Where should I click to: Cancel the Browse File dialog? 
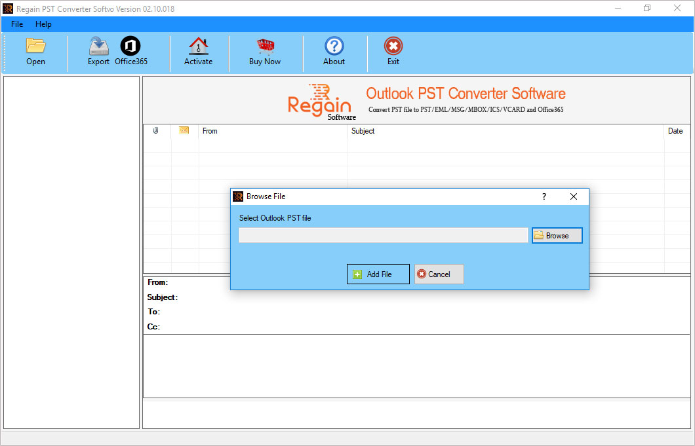click(438, 274)
